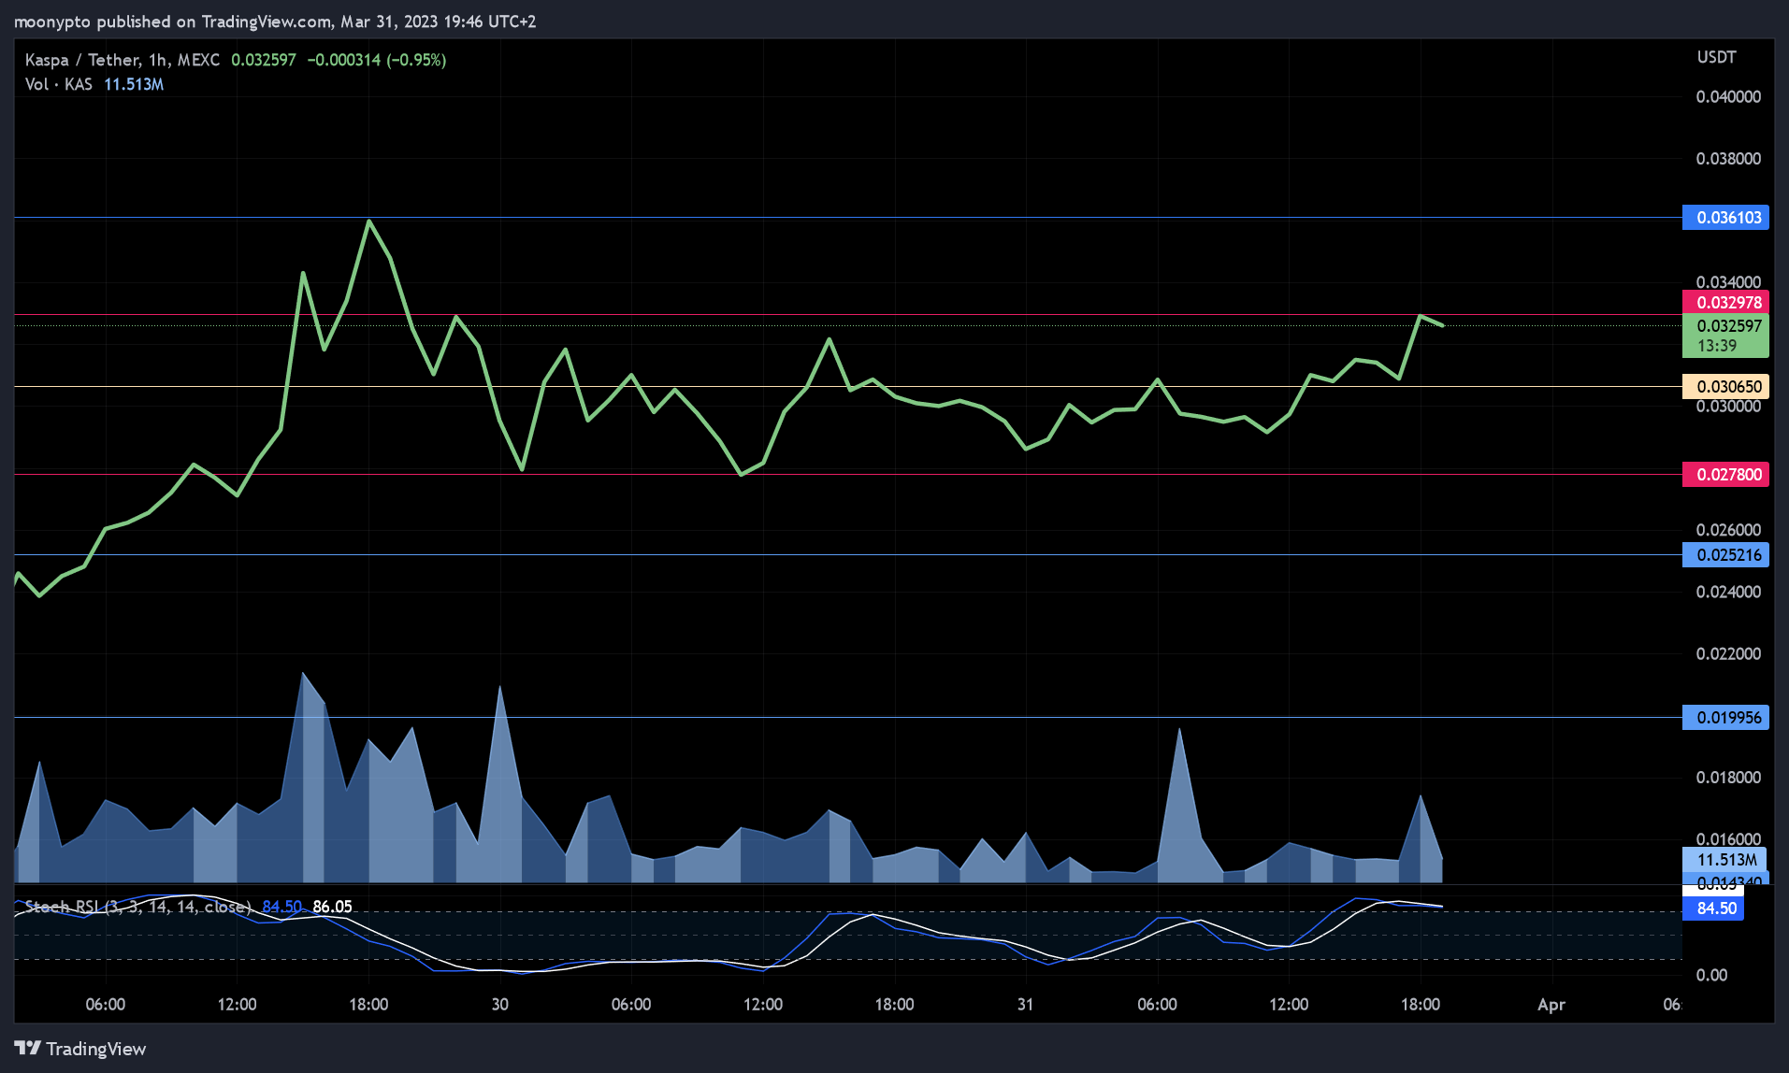Click the Stoch RSI indicator legend
Viewport: 1789px width, 1073px height.
(x=137, y=907)
